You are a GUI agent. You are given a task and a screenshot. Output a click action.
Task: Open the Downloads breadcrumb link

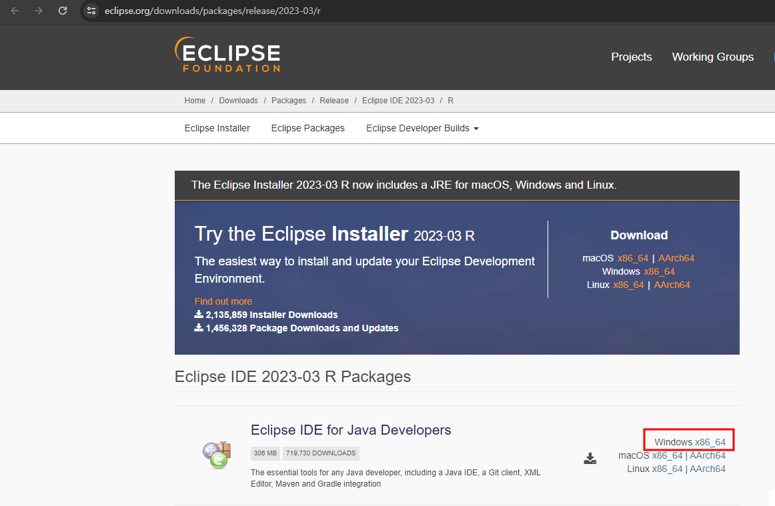coord(238,100)
